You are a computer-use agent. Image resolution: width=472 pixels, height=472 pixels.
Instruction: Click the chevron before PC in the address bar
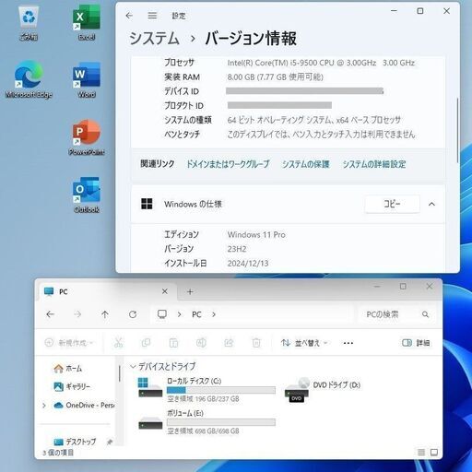(179, 314)
